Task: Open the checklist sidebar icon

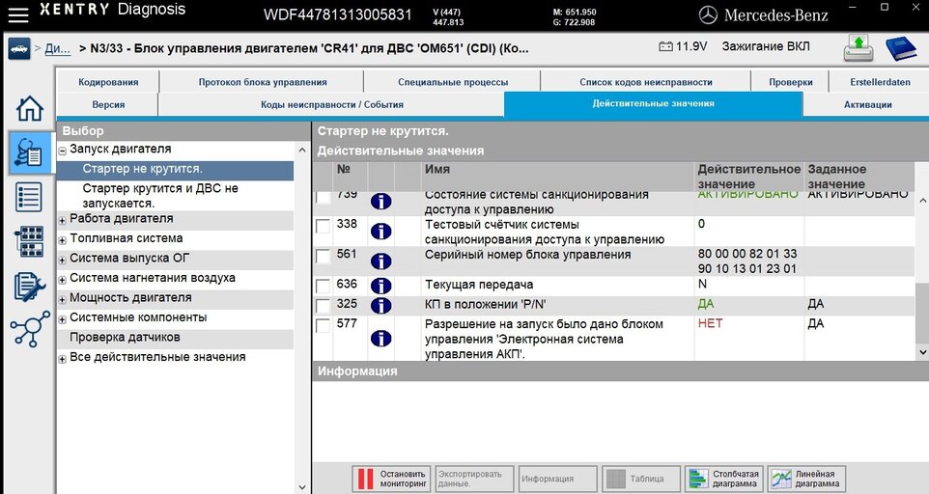Action: (30, 197)
